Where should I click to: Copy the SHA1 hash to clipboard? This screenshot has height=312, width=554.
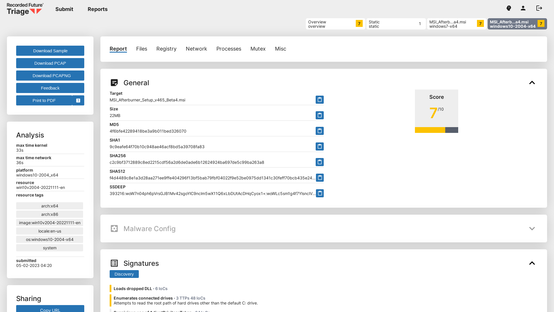tap(319, 146)
